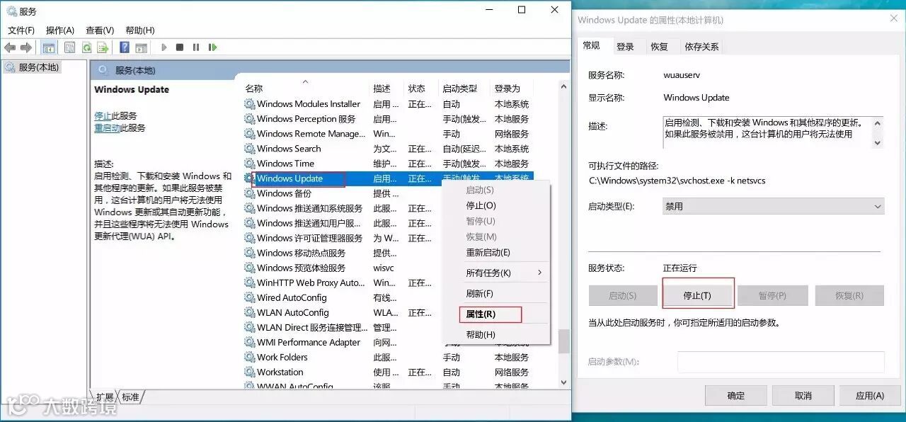Toggle the show/hide console tree toolbar icon
The height and width of the screenshot is (422, 906).
[49, 47]
